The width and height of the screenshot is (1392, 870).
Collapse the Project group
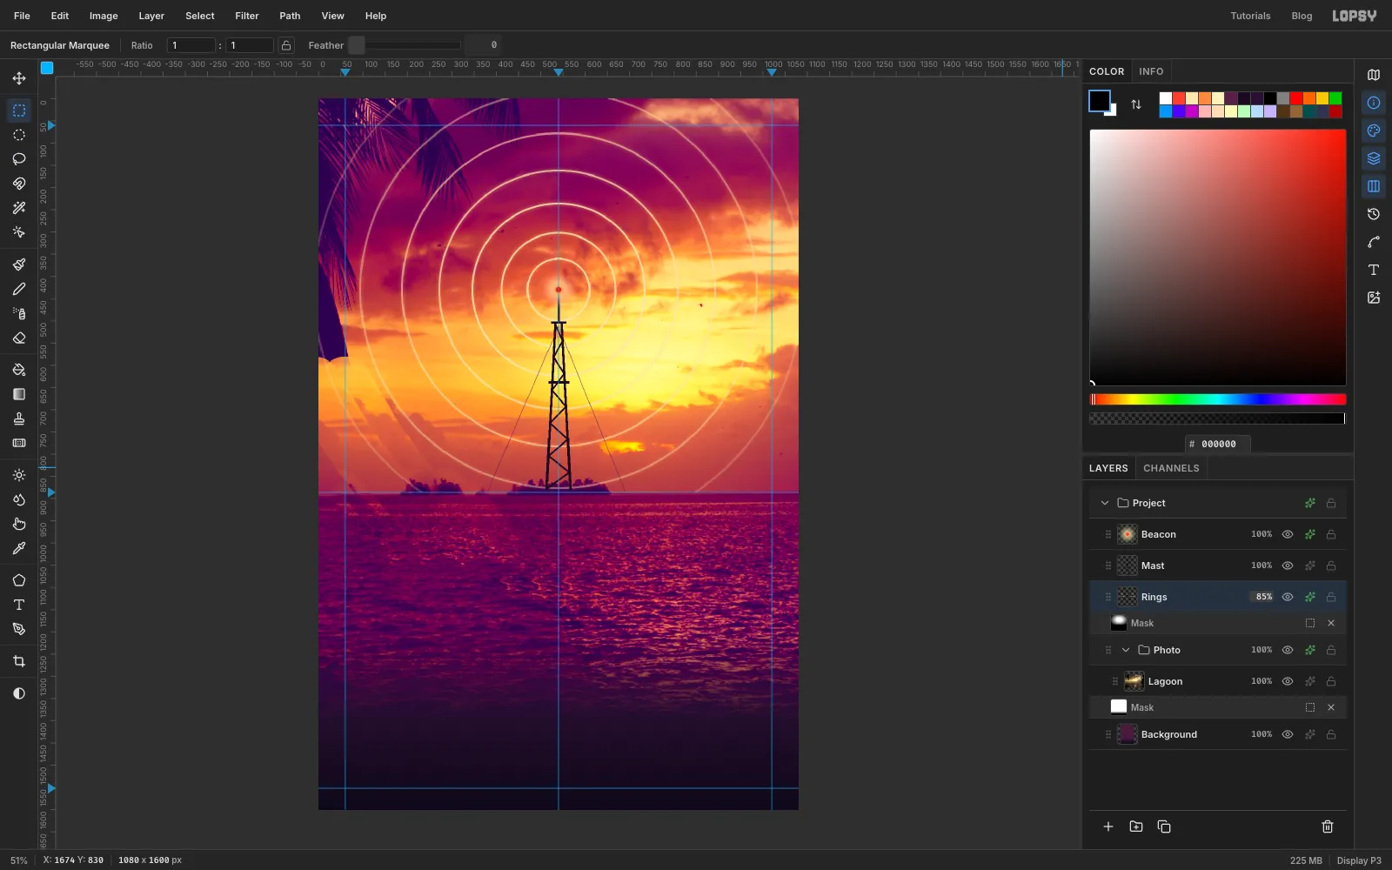[x=1105, y=503]
